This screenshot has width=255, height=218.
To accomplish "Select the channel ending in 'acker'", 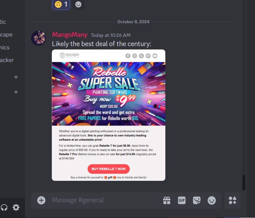I will [x=7, y=60].
